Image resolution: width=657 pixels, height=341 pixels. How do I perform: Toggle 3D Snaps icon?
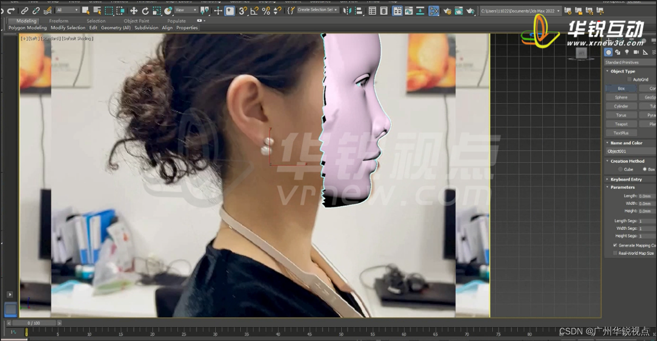click(243, 10)
